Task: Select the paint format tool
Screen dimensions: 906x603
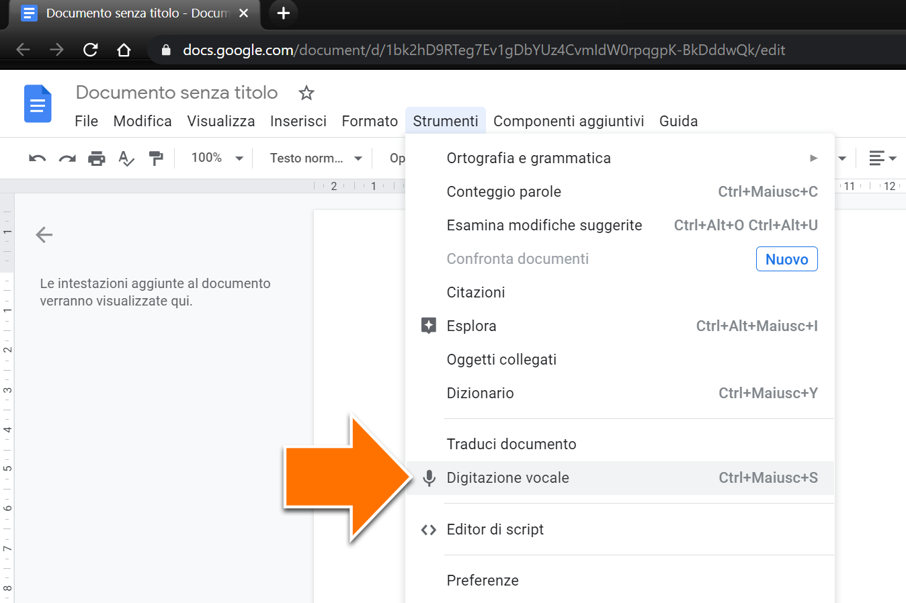Action: [x=156, y=158]
